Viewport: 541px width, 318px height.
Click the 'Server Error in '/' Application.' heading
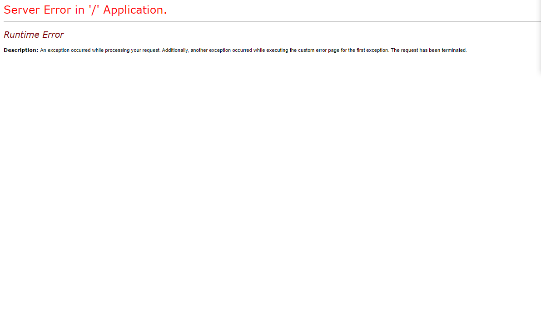(85, 10)
